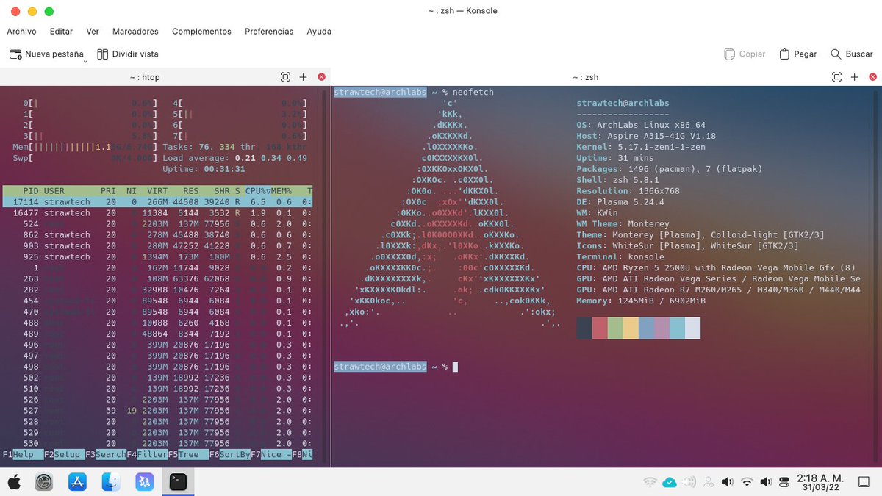
Task: Sort htop by VIRT column header
Action: tap(157, 191)
